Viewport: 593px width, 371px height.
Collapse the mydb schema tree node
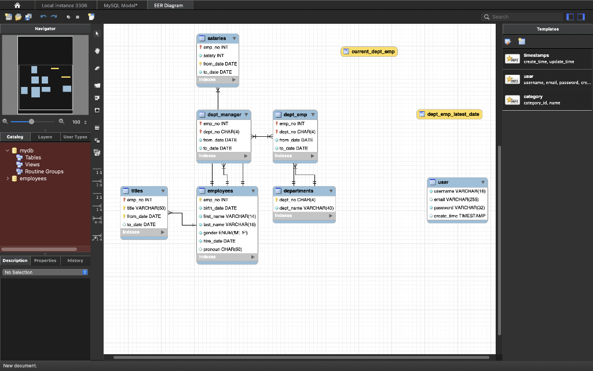point(8,151)
